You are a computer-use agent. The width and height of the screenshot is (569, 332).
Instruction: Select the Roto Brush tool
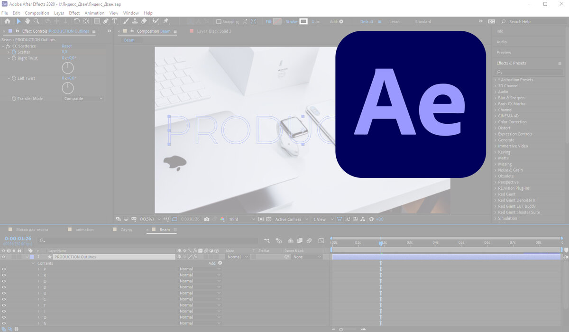click(x=155, y=21)
